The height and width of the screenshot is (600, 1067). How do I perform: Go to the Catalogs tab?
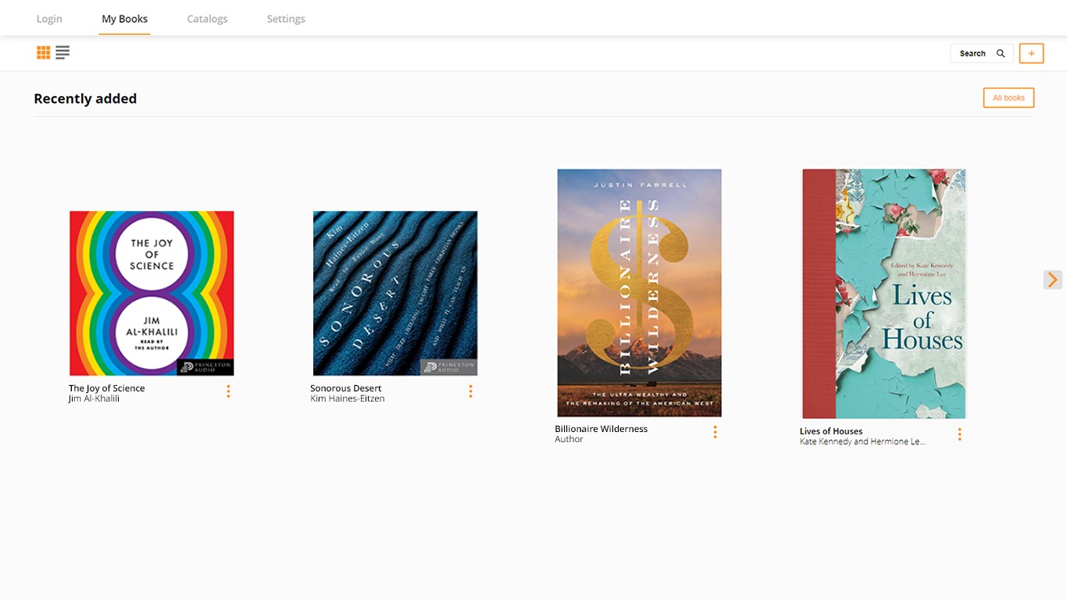click(207, 19)
